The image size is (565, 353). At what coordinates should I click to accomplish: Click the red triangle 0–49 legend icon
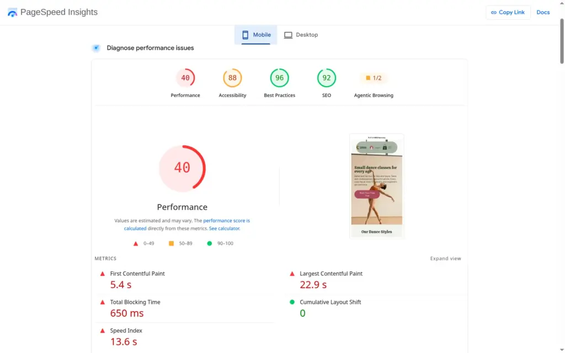[x=136, y=243]
